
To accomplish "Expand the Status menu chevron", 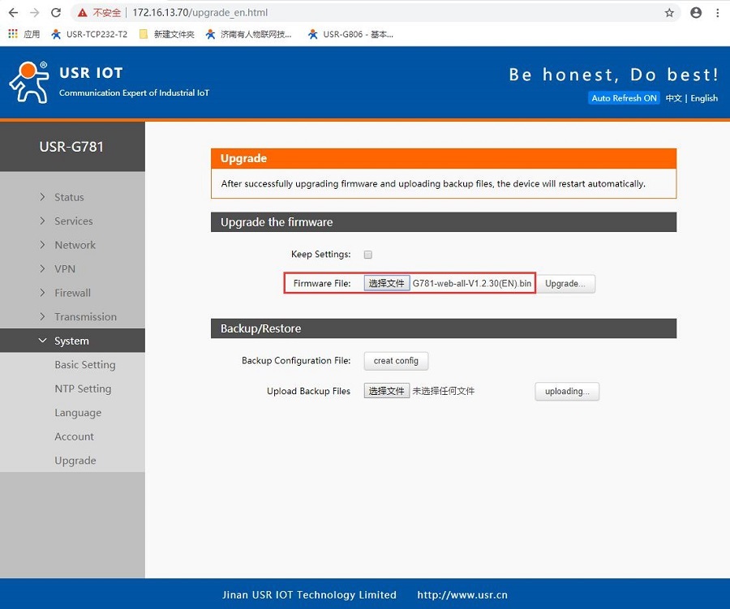I will pos(42,197).
